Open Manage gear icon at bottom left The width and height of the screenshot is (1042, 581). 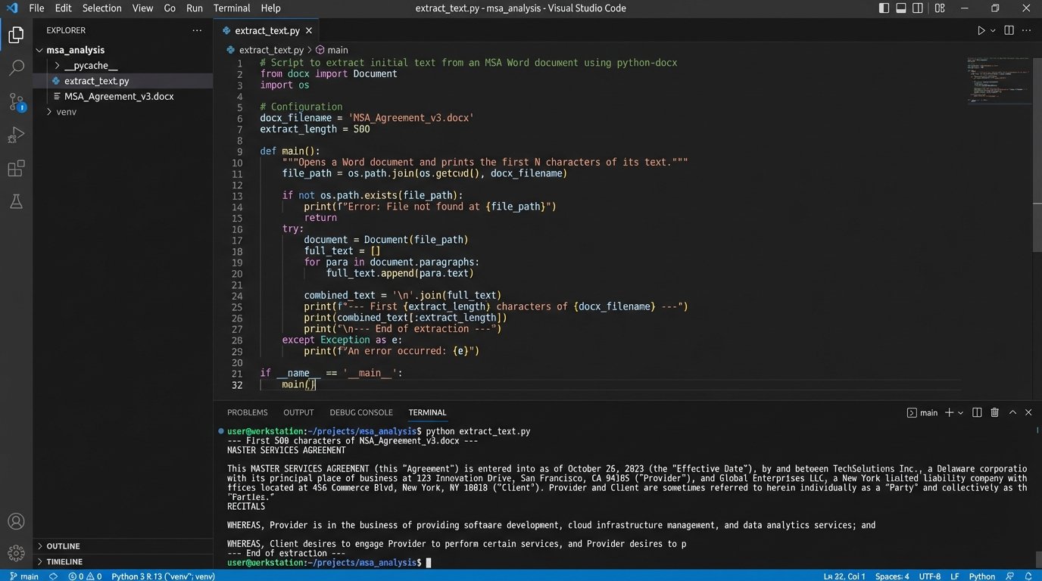16,553
